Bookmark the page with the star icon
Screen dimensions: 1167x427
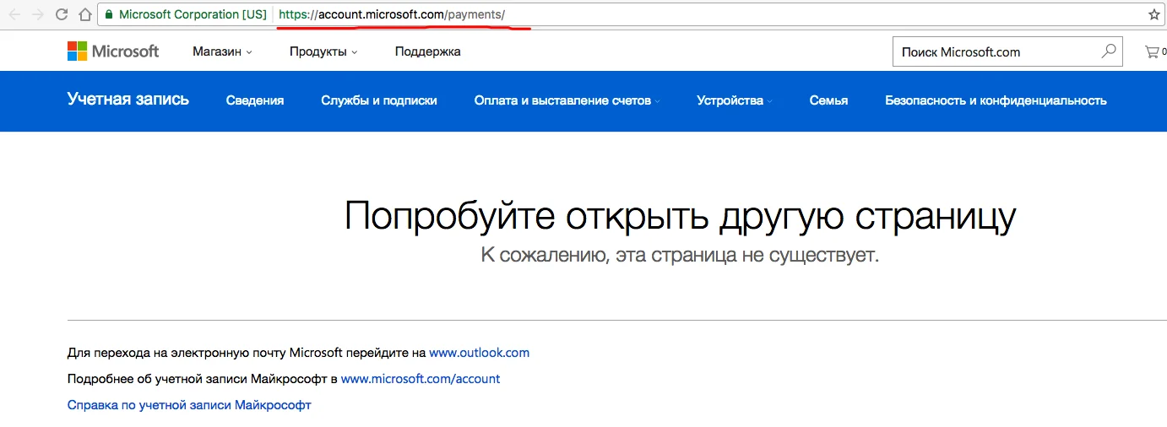(x=1153, y=14)
